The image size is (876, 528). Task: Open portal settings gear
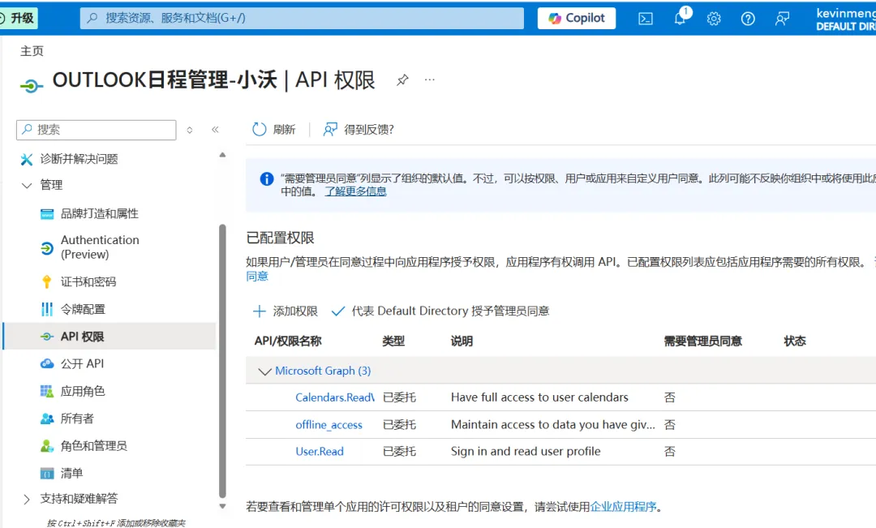pyautogui.click(x=714, y=19)
